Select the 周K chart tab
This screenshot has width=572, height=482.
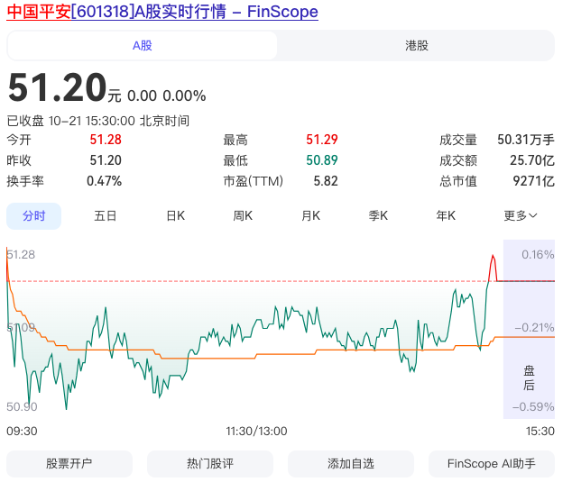pos(243,216)
